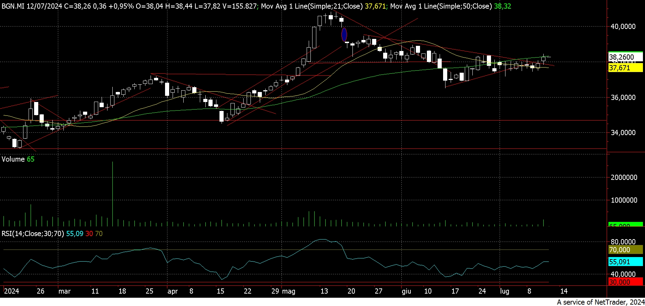Screen dimensions: 645x306
Task: Click the 1000000 volume axis label
Action: tap(624, 200)
